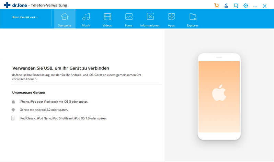
Task: Open the Explorer tab
Action: pyautogui.click(x=193, y=19)
